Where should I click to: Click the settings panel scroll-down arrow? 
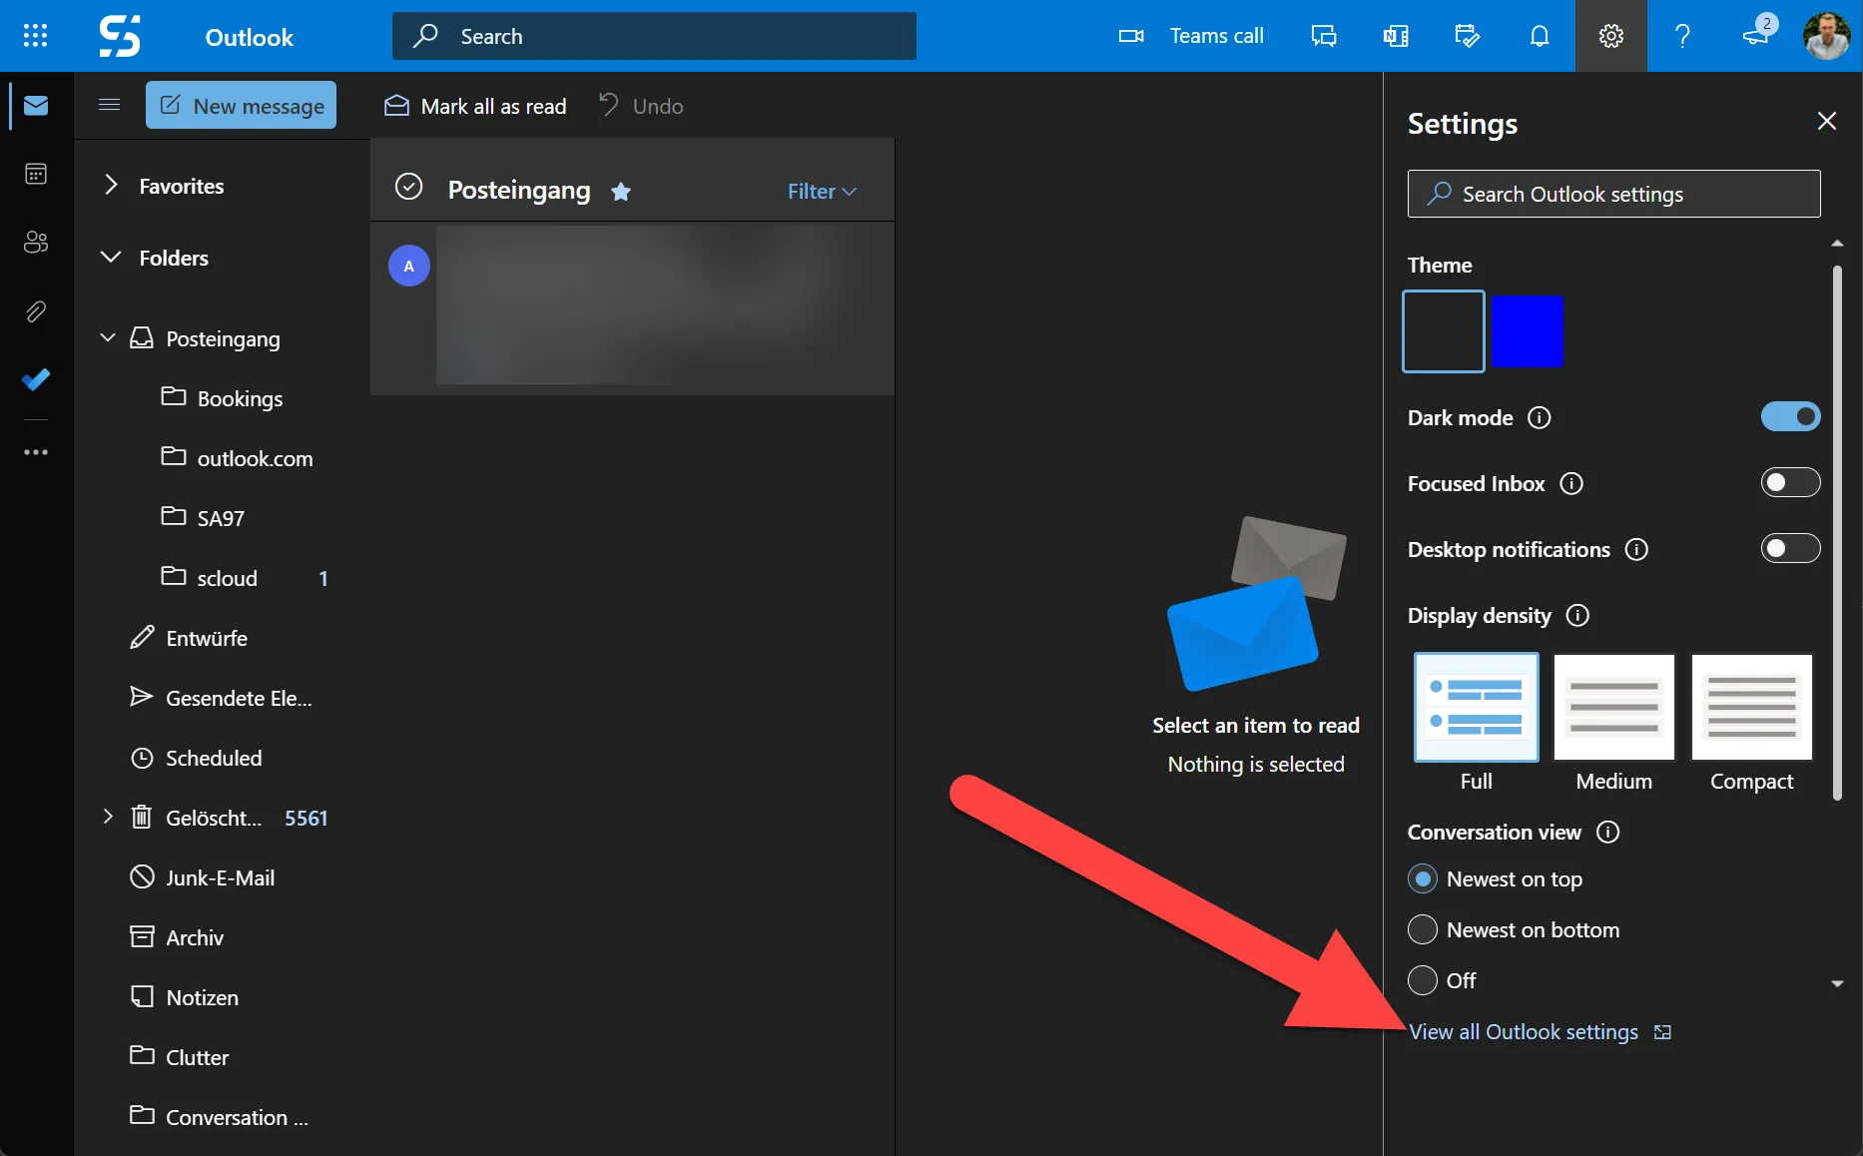pyautogui.click(x=1837, y=983)
